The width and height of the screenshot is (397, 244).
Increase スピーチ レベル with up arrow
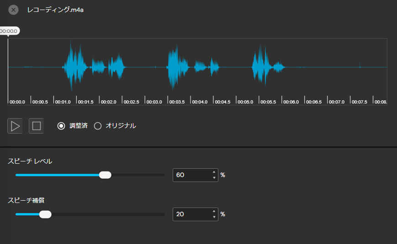(x=214, y=172)
